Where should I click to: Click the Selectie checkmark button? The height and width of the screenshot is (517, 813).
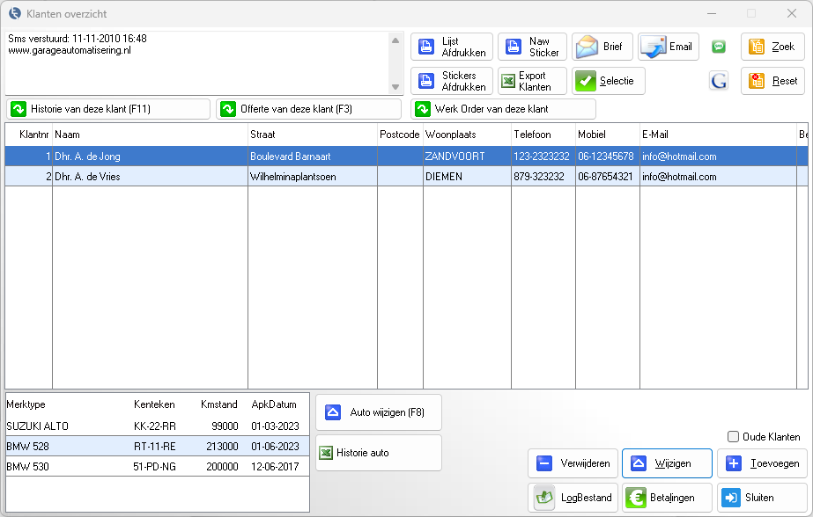coord(608,81)
